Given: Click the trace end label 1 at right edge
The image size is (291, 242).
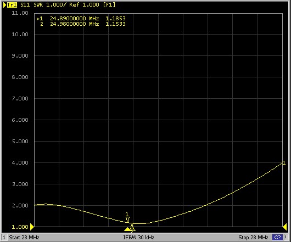Looking at the screenshot, I should click(x=284, y=163).
